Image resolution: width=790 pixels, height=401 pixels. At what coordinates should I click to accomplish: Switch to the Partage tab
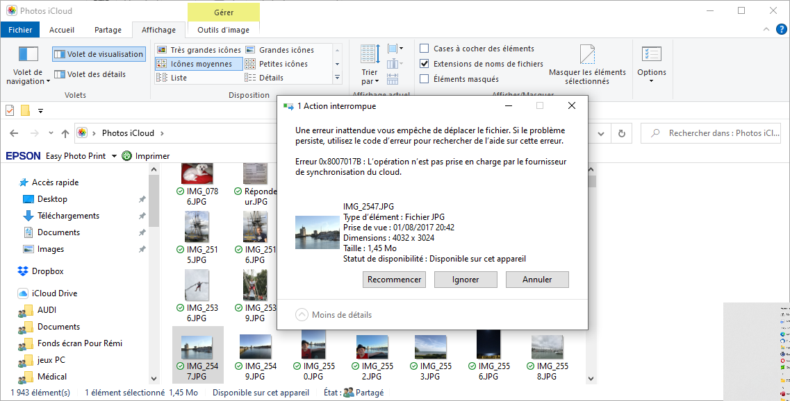tap(108, 30)
